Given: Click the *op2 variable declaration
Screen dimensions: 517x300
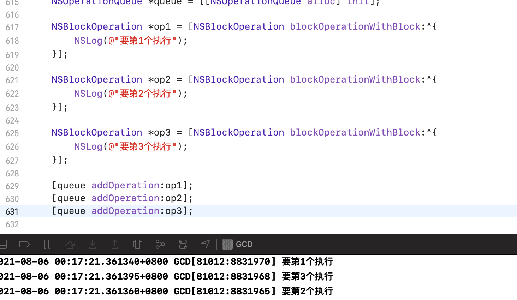Looking at the screenshot, I should (159, 79).
